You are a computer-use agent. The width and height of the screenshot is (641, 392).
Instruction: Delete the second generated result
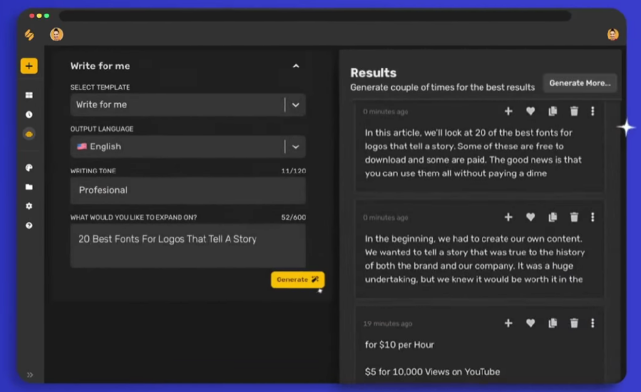click(x=574, y=217)
